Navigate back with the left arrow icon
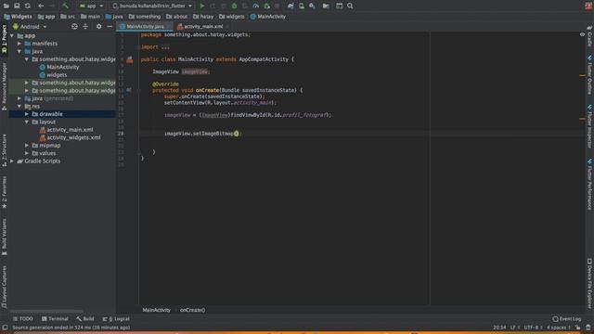The width and height of the screenshot is (594, 334). click(x=41, y=6)
